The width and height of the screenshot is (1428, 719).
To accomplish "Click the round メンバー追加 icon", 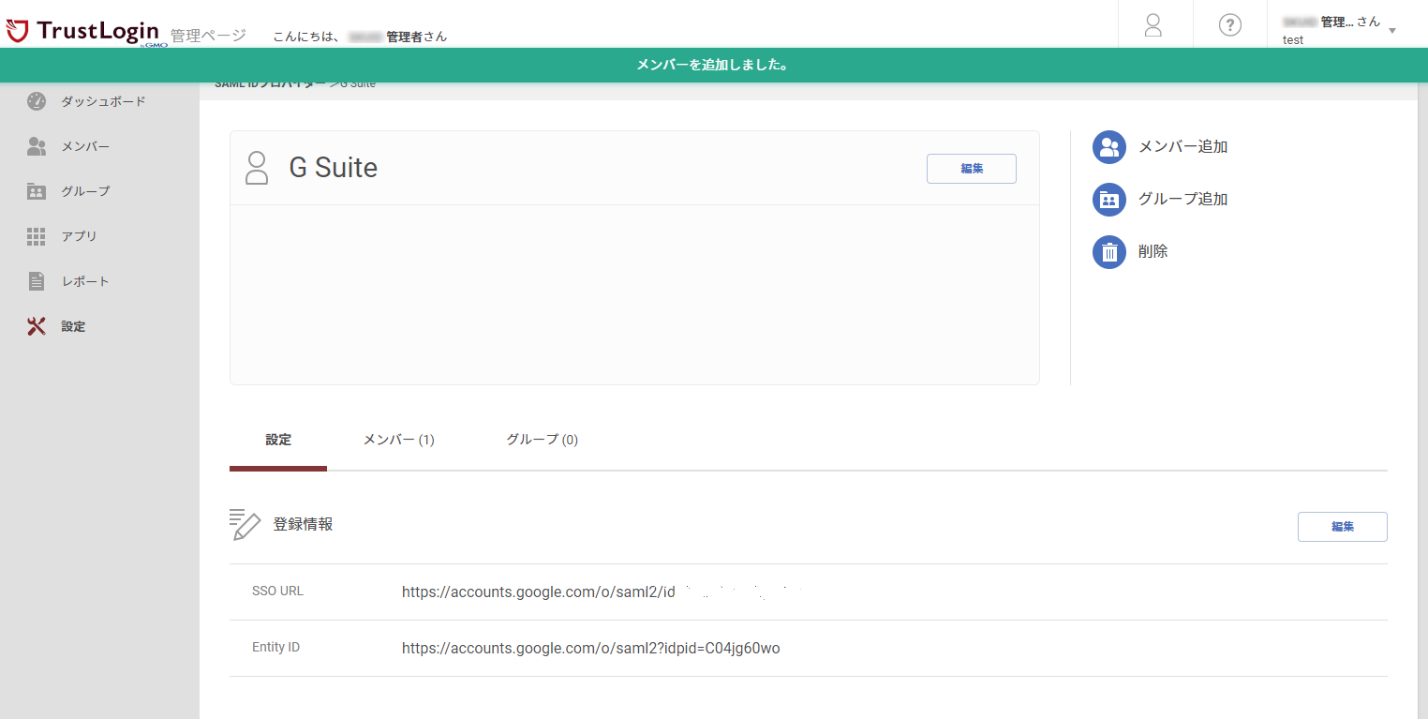I will point(1109,146).
